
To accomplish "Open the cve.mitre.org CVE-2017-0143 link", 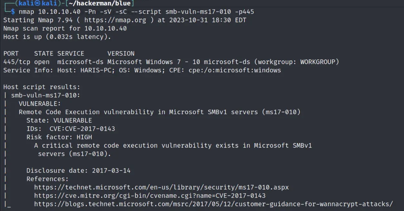I will [x=150, y=196].
